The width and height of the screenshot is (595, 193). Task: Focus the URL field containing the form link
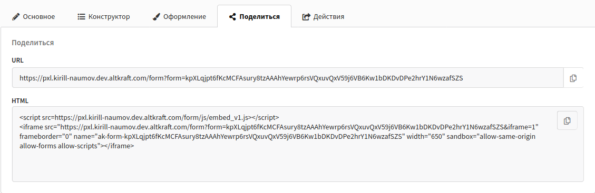[x=288, y=78]
